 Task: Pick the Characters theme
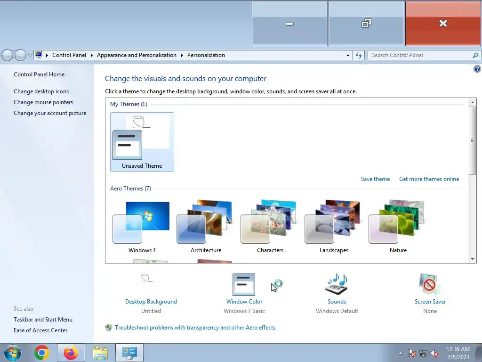click(270, 227)
